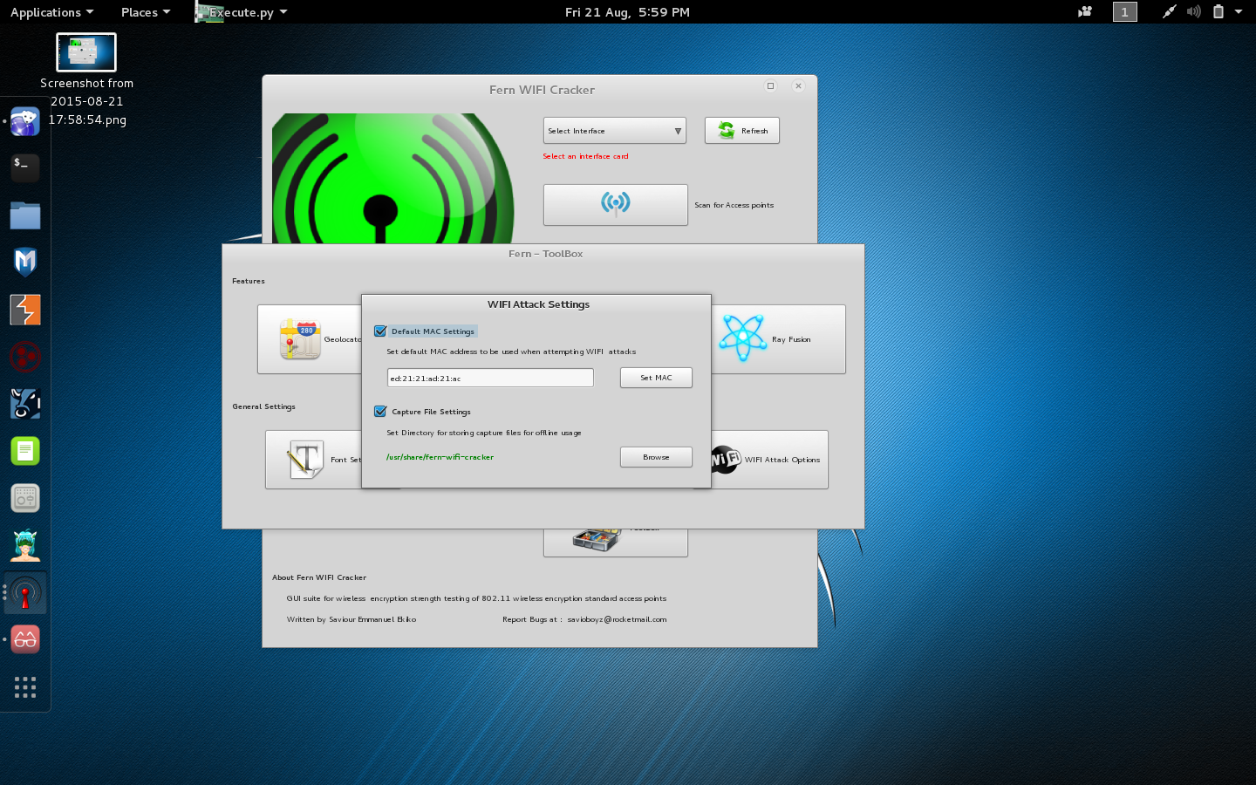The height and width of the screenshot is (785, 1256).
Task: Open the Files folder in dock
Action: tap(24, 215)
